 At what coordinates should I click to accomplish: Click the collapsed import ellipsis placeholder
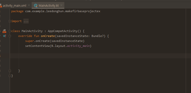coord(26,21)
